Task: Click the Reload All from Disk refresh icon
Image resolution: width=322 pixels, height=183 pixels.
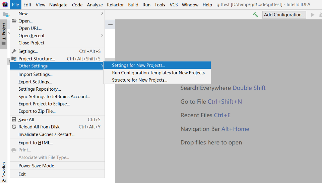Action: [14, 127]
